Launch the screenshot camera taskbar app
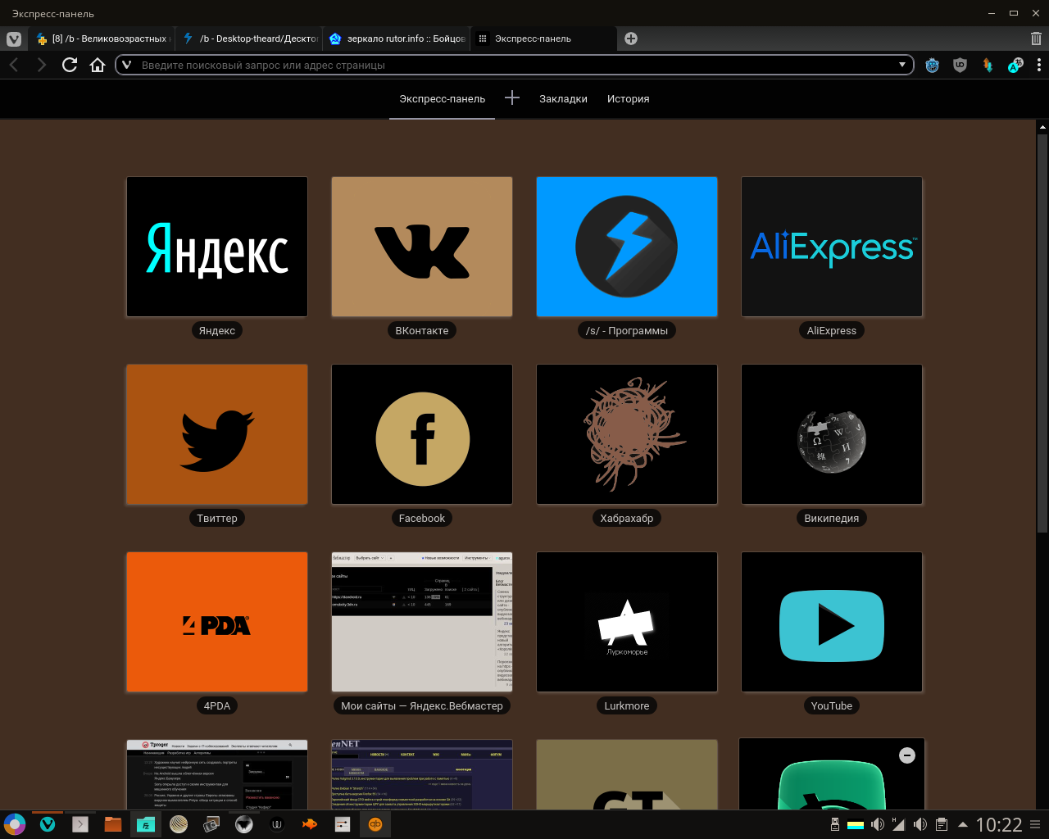Screen dimensions: 1049x839 click(211, 824)
